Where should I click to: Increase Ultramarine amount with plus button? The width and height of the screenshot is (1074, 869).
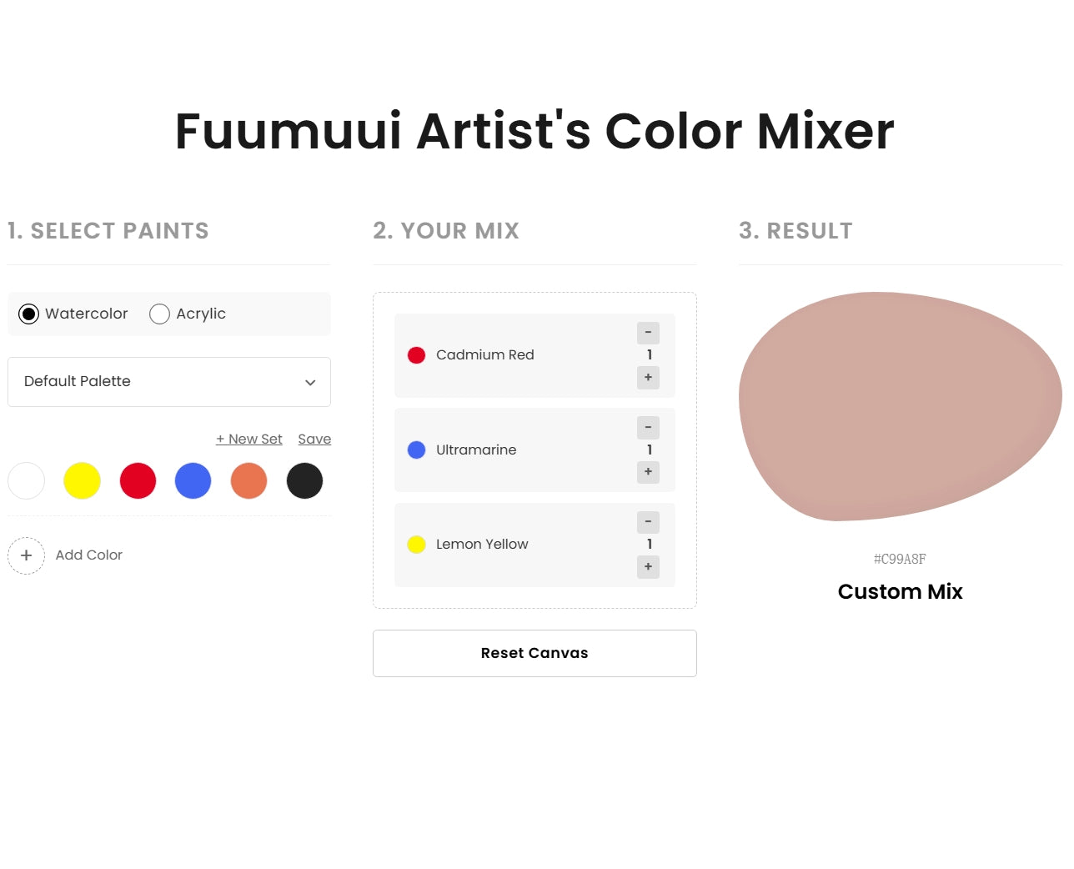coord(648,472)
